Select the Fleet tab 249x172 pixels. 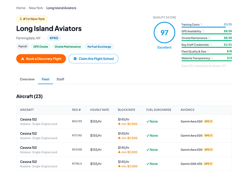(45, 79)
